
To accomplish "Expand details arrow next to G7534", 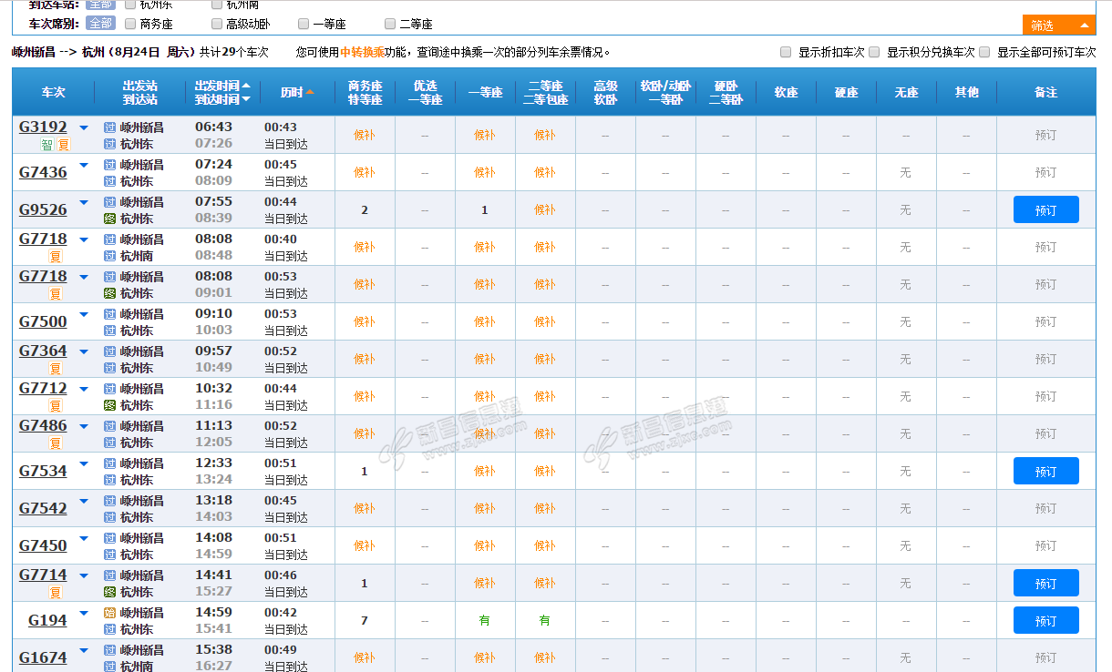I will tap(84, 463).
